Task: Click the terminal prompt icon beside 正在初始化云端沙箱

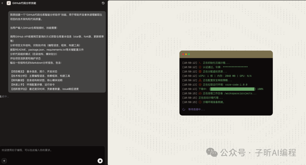Action: (200, 63)
